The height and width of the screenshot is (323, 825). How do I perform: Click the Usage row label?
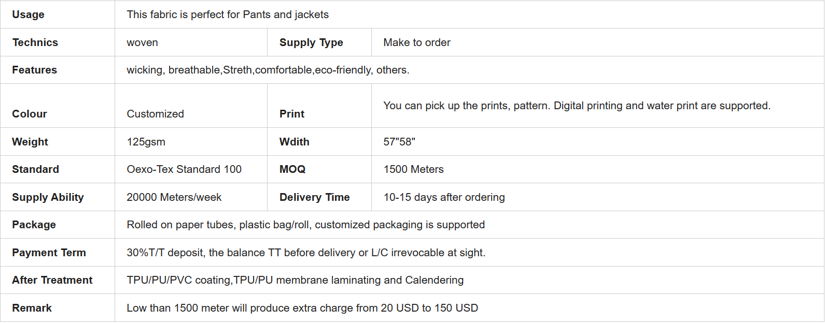point(28,14)
